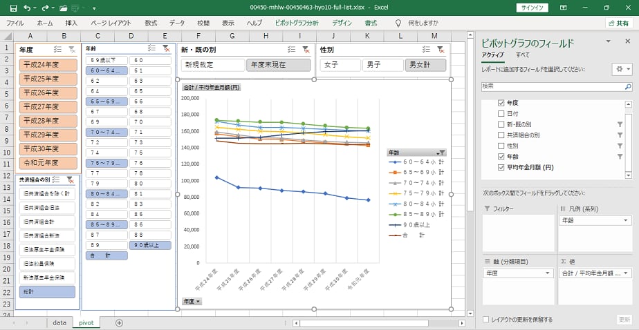
Task: Clear the filter on the 年齢 slicer
Action: click(166, 49)
